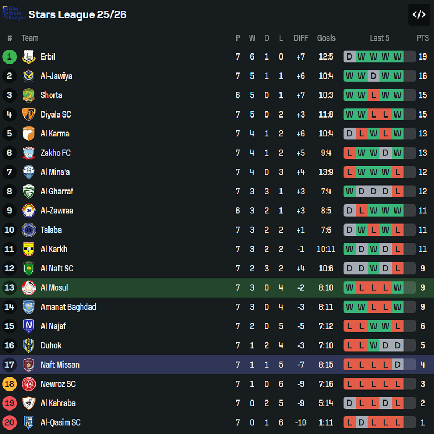
Task: Click the Zakho FC club crest
Action: coord(28,153)
